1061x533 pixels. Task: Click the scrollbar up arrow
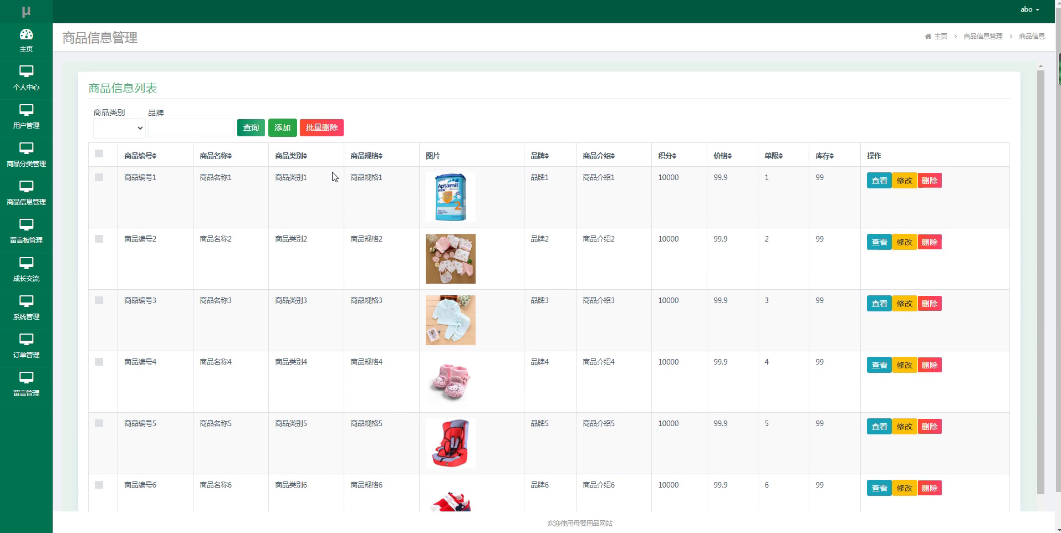coord(1040,66)
